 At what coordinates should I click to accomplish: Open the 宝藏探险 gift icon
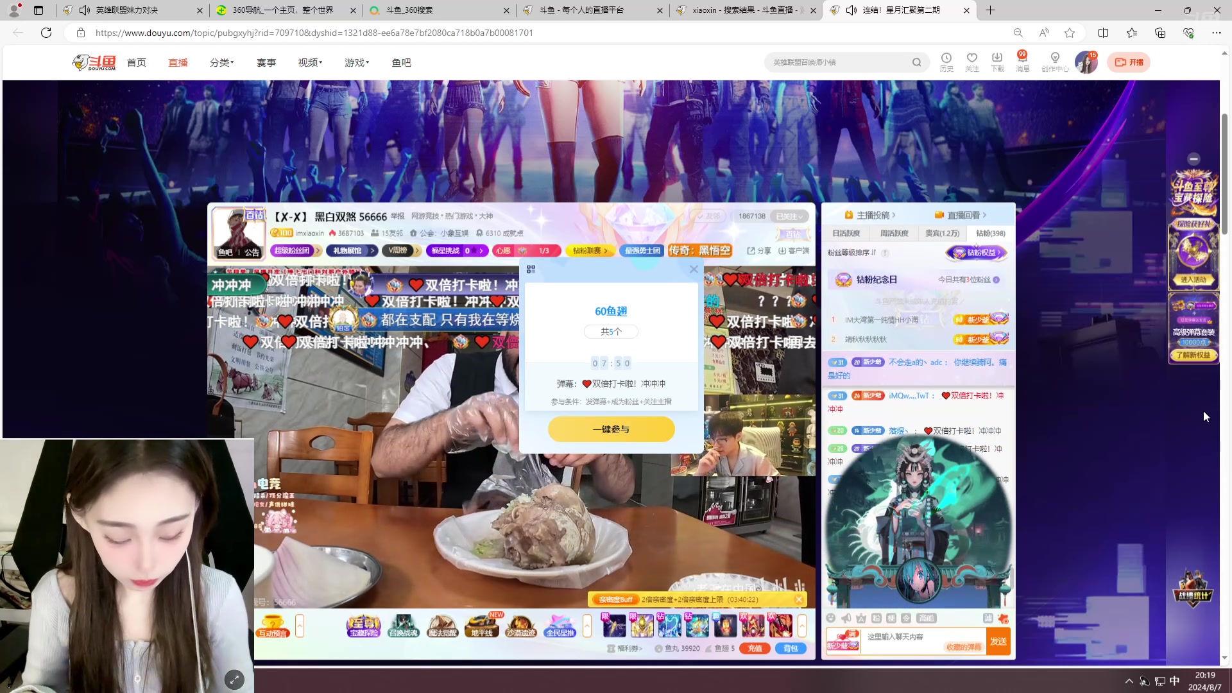click(x=363, y=626)
